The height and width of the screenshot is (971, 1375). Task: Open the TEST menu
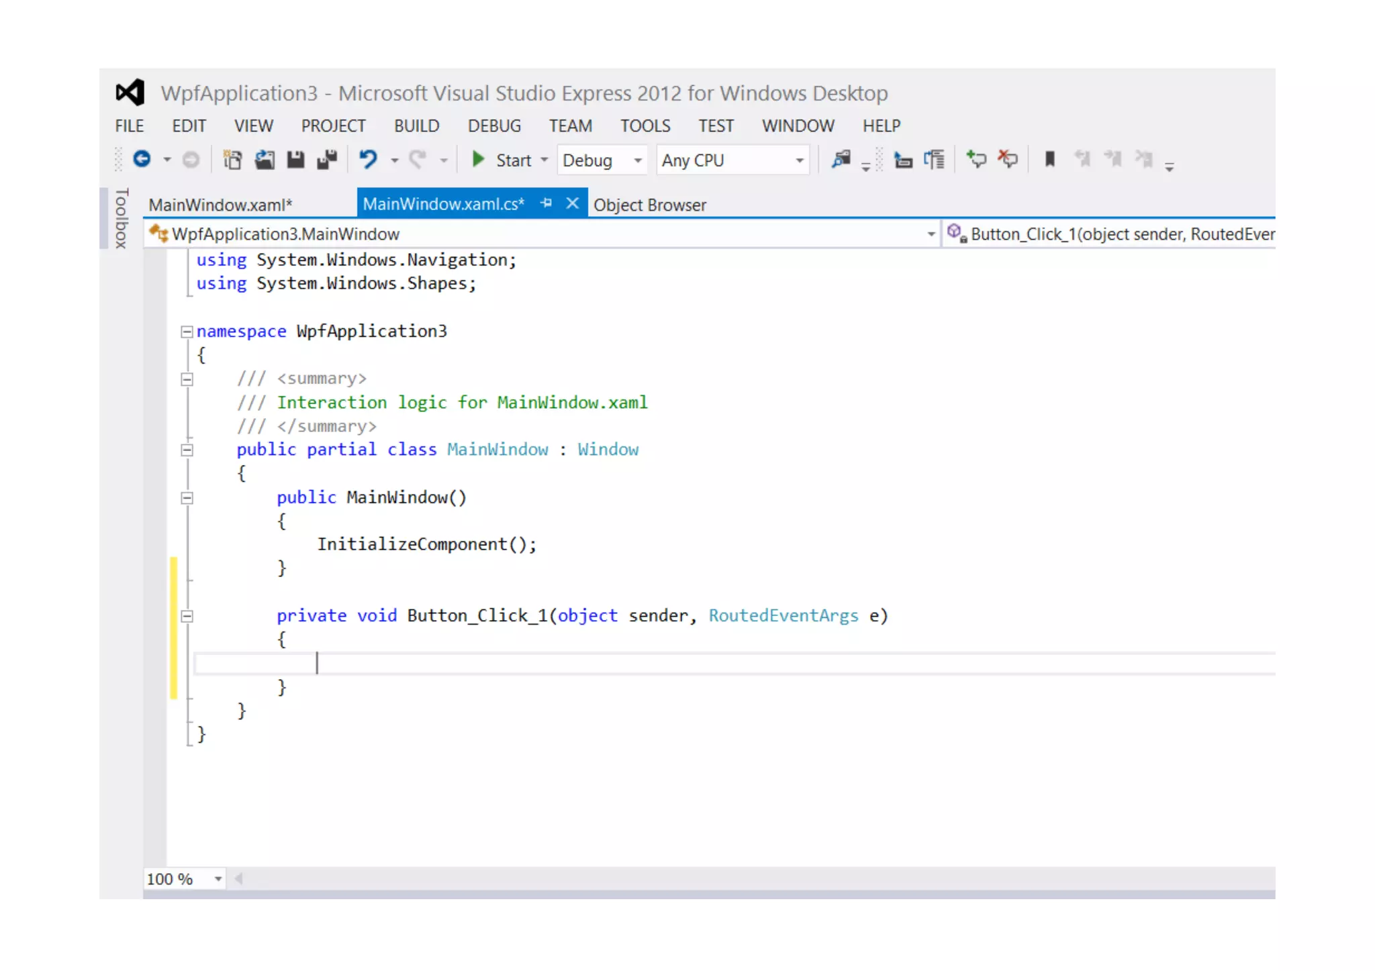pos(716,125)
